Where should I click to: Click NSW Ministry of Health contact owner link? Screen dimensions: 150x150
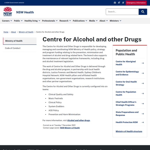point(70,128)
